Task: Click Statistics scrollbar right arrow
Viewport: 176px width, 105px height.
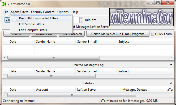Action: pyautogui.click(x=171, y=95)
